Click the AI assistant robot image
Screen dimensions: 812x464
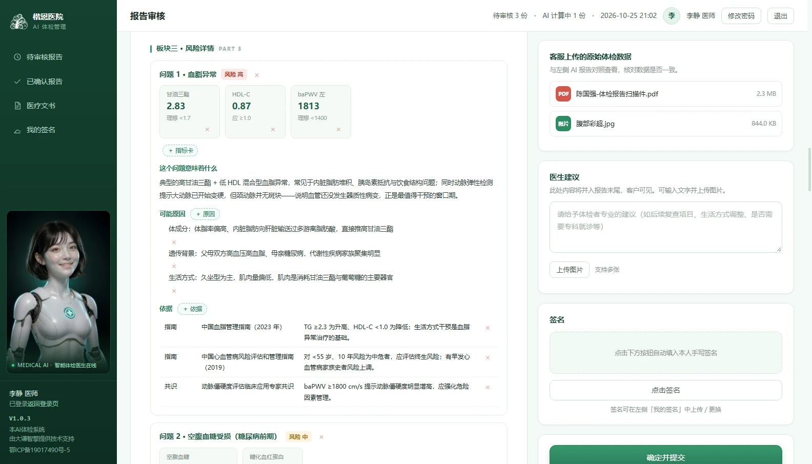pyautogui.click(x=58, y=292)
